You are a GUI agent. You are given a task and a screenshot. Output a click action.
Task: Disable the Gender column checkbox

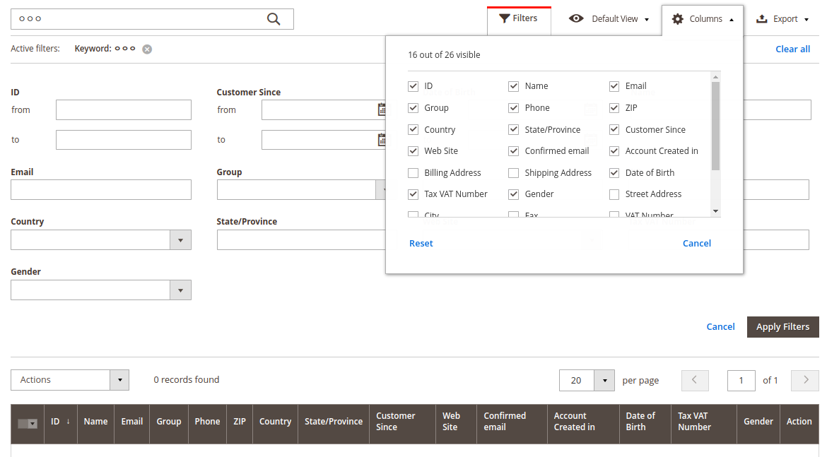[x=513, y=194]
